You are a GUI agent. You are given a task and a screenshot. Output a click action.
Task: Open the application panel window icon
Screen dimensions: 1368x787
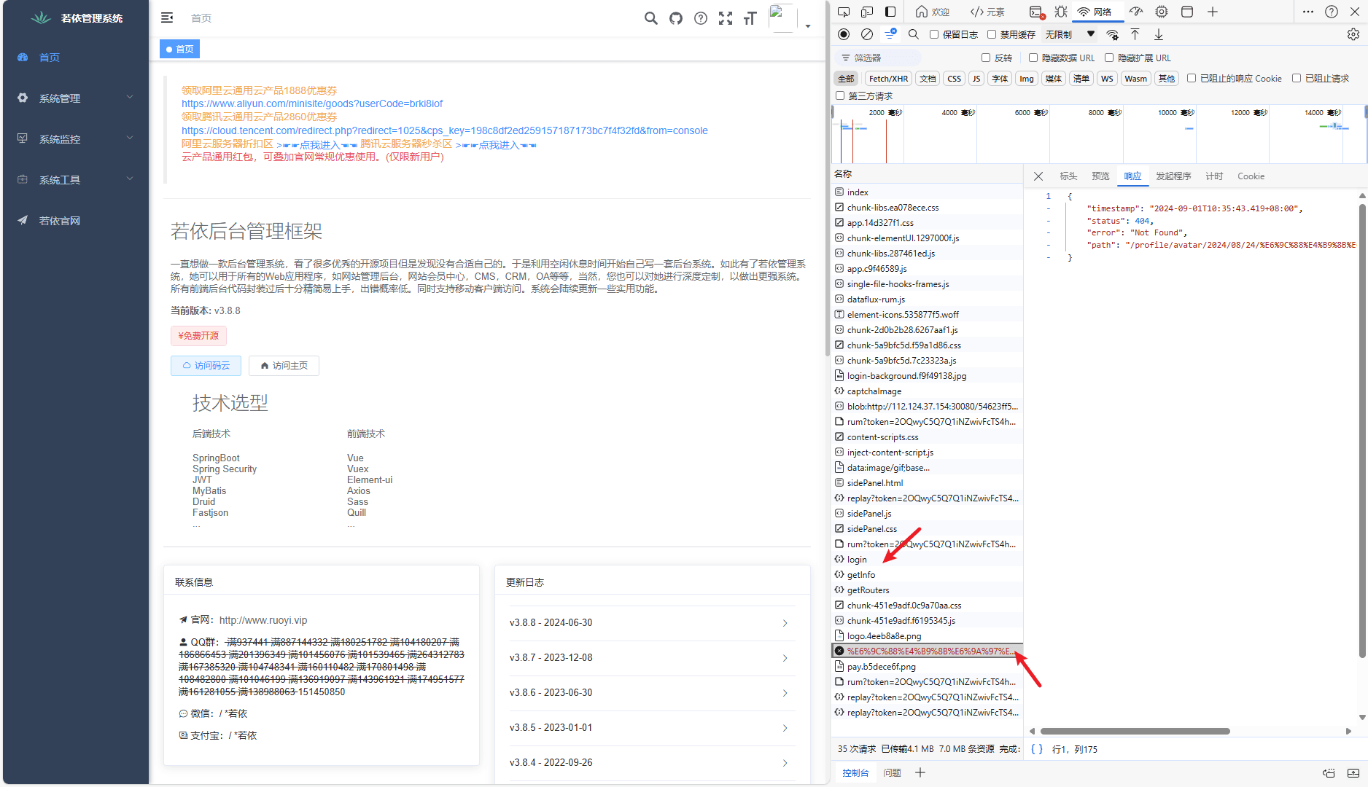pyautogui.click(x=1187, y=12)
